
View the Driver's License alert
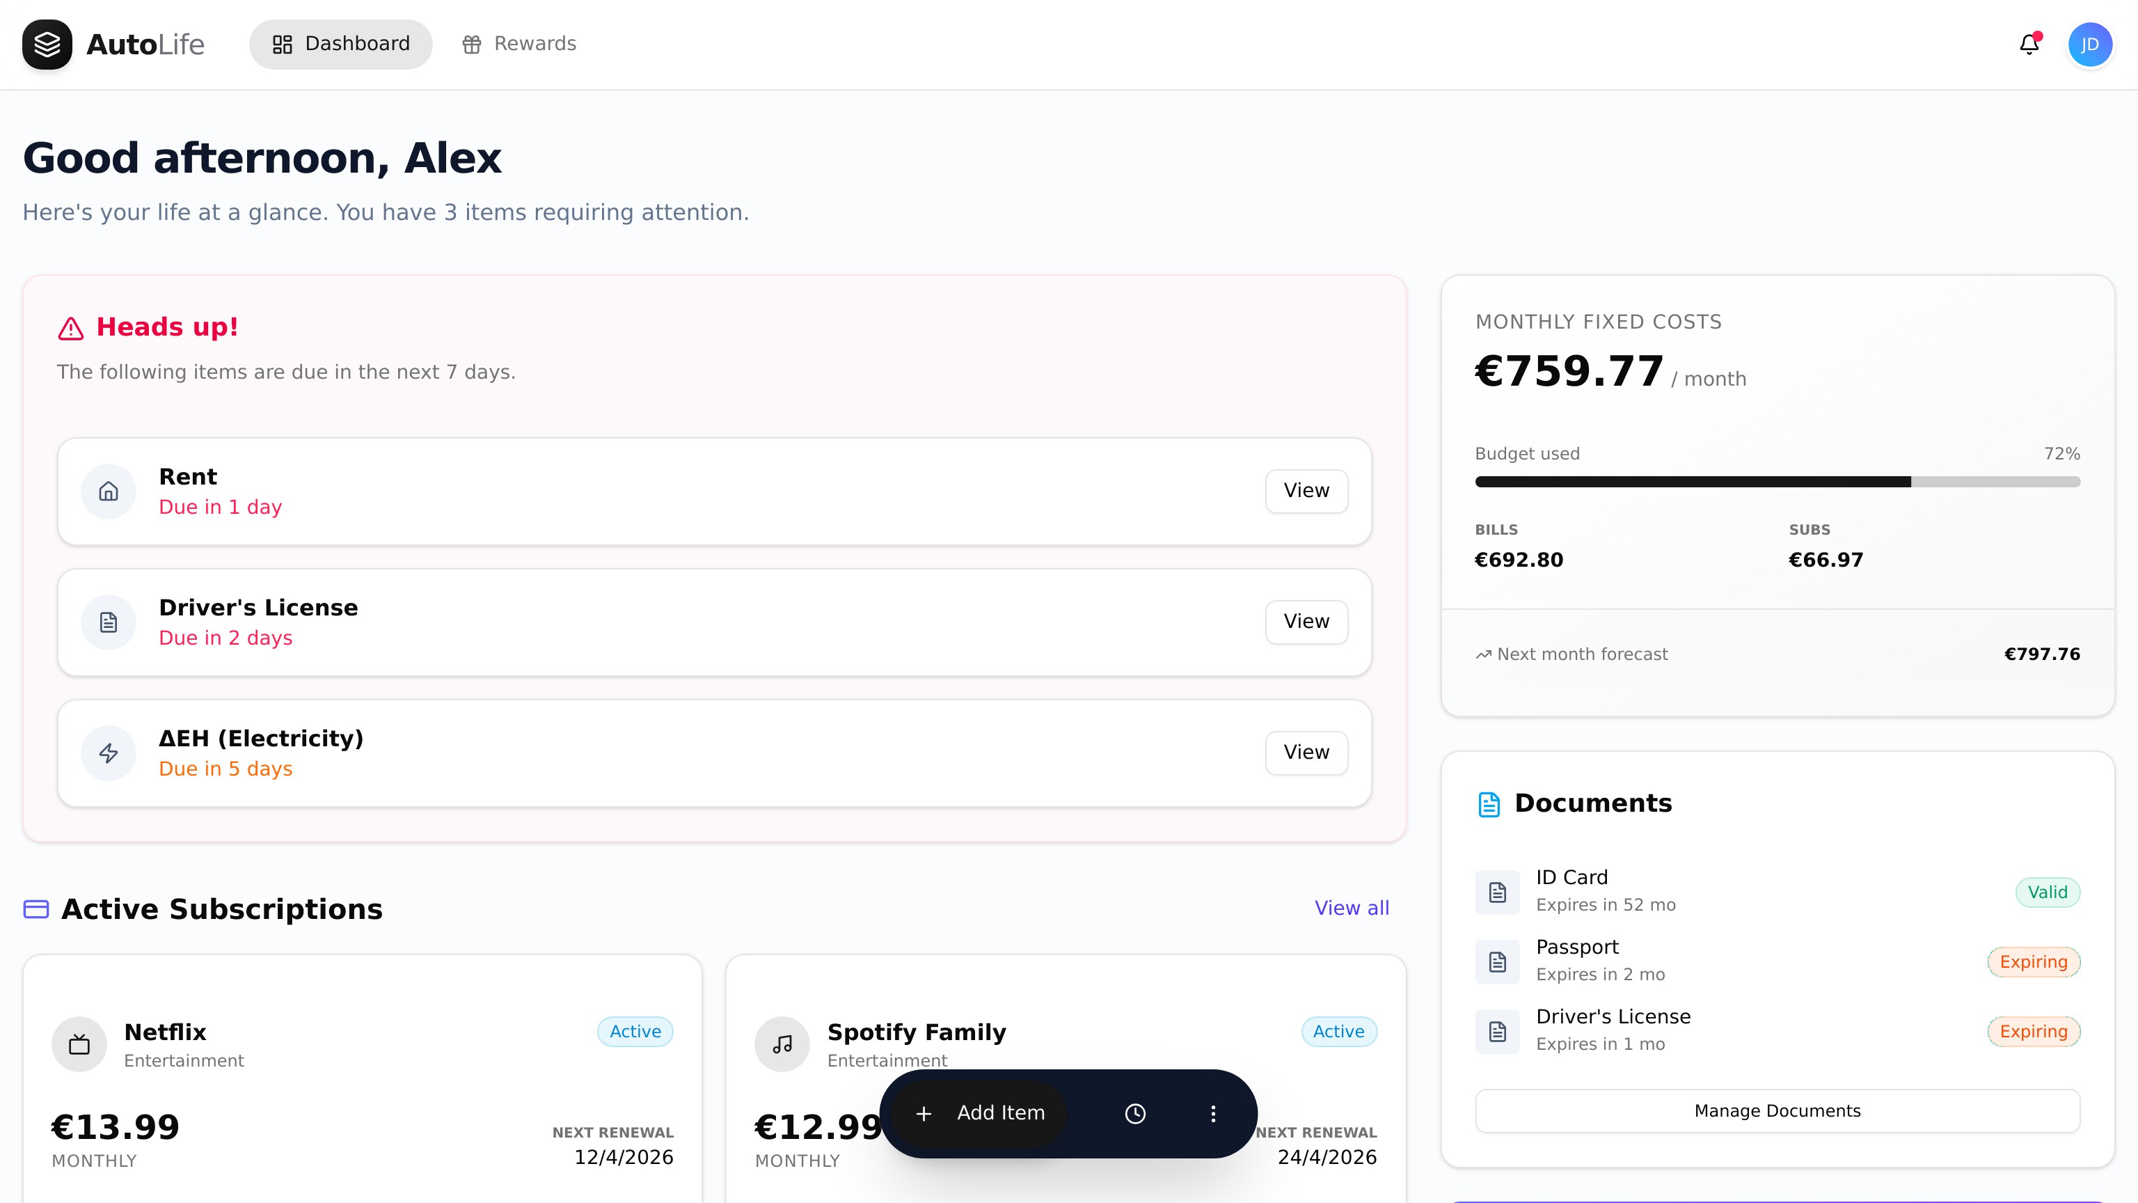tap(1306, 622)
